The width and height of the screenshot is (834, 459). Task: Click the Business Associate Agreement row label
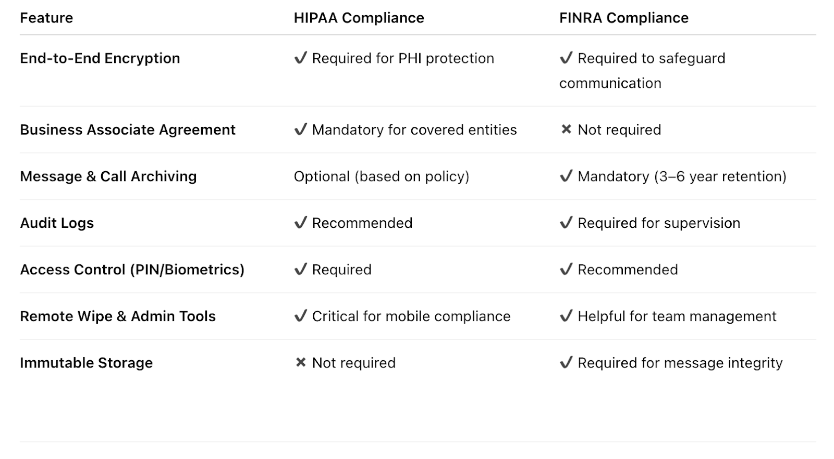[128, 130]
